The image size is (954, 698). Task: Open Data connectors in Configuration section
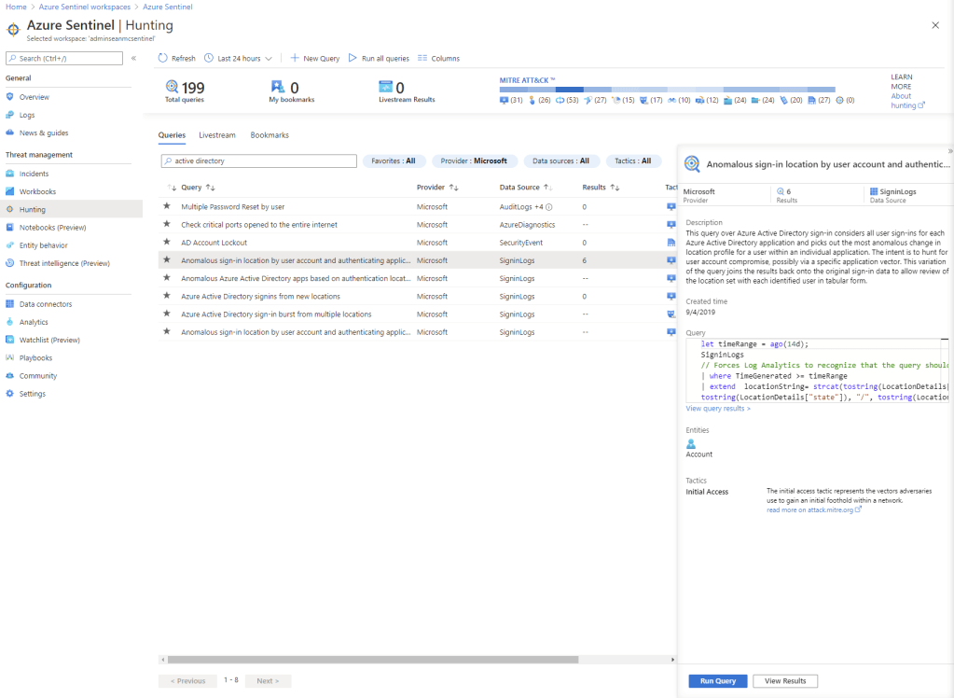click(x=45, y=304)
